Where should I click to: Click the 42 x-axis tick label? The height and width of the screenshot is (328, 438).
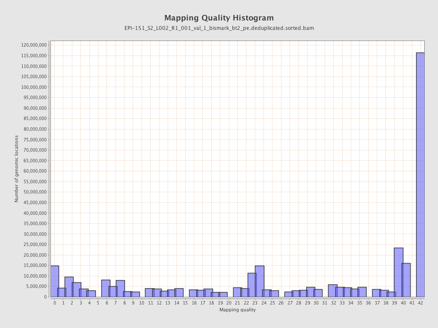pyautogui.click(x=420, y=303)
